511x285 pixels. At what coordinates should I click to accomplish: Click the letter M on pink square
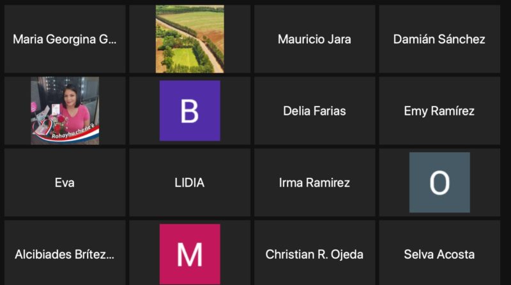click(190, 255)
